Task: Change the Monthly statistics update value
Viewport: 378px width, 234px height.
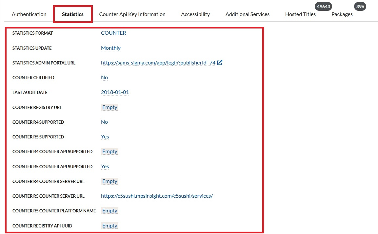Action: pyautogui.click(x=111, y=48)
